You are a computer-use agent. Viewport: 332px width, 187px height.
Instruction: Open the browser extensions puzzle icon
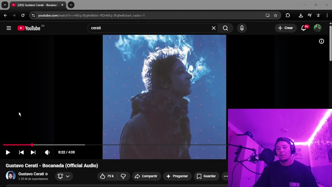(x=288, y=15)
